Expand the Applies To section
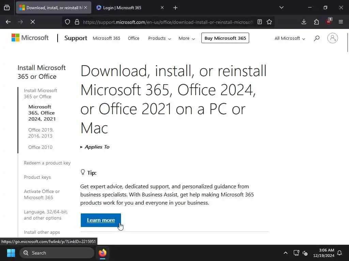 pos(95,147)
